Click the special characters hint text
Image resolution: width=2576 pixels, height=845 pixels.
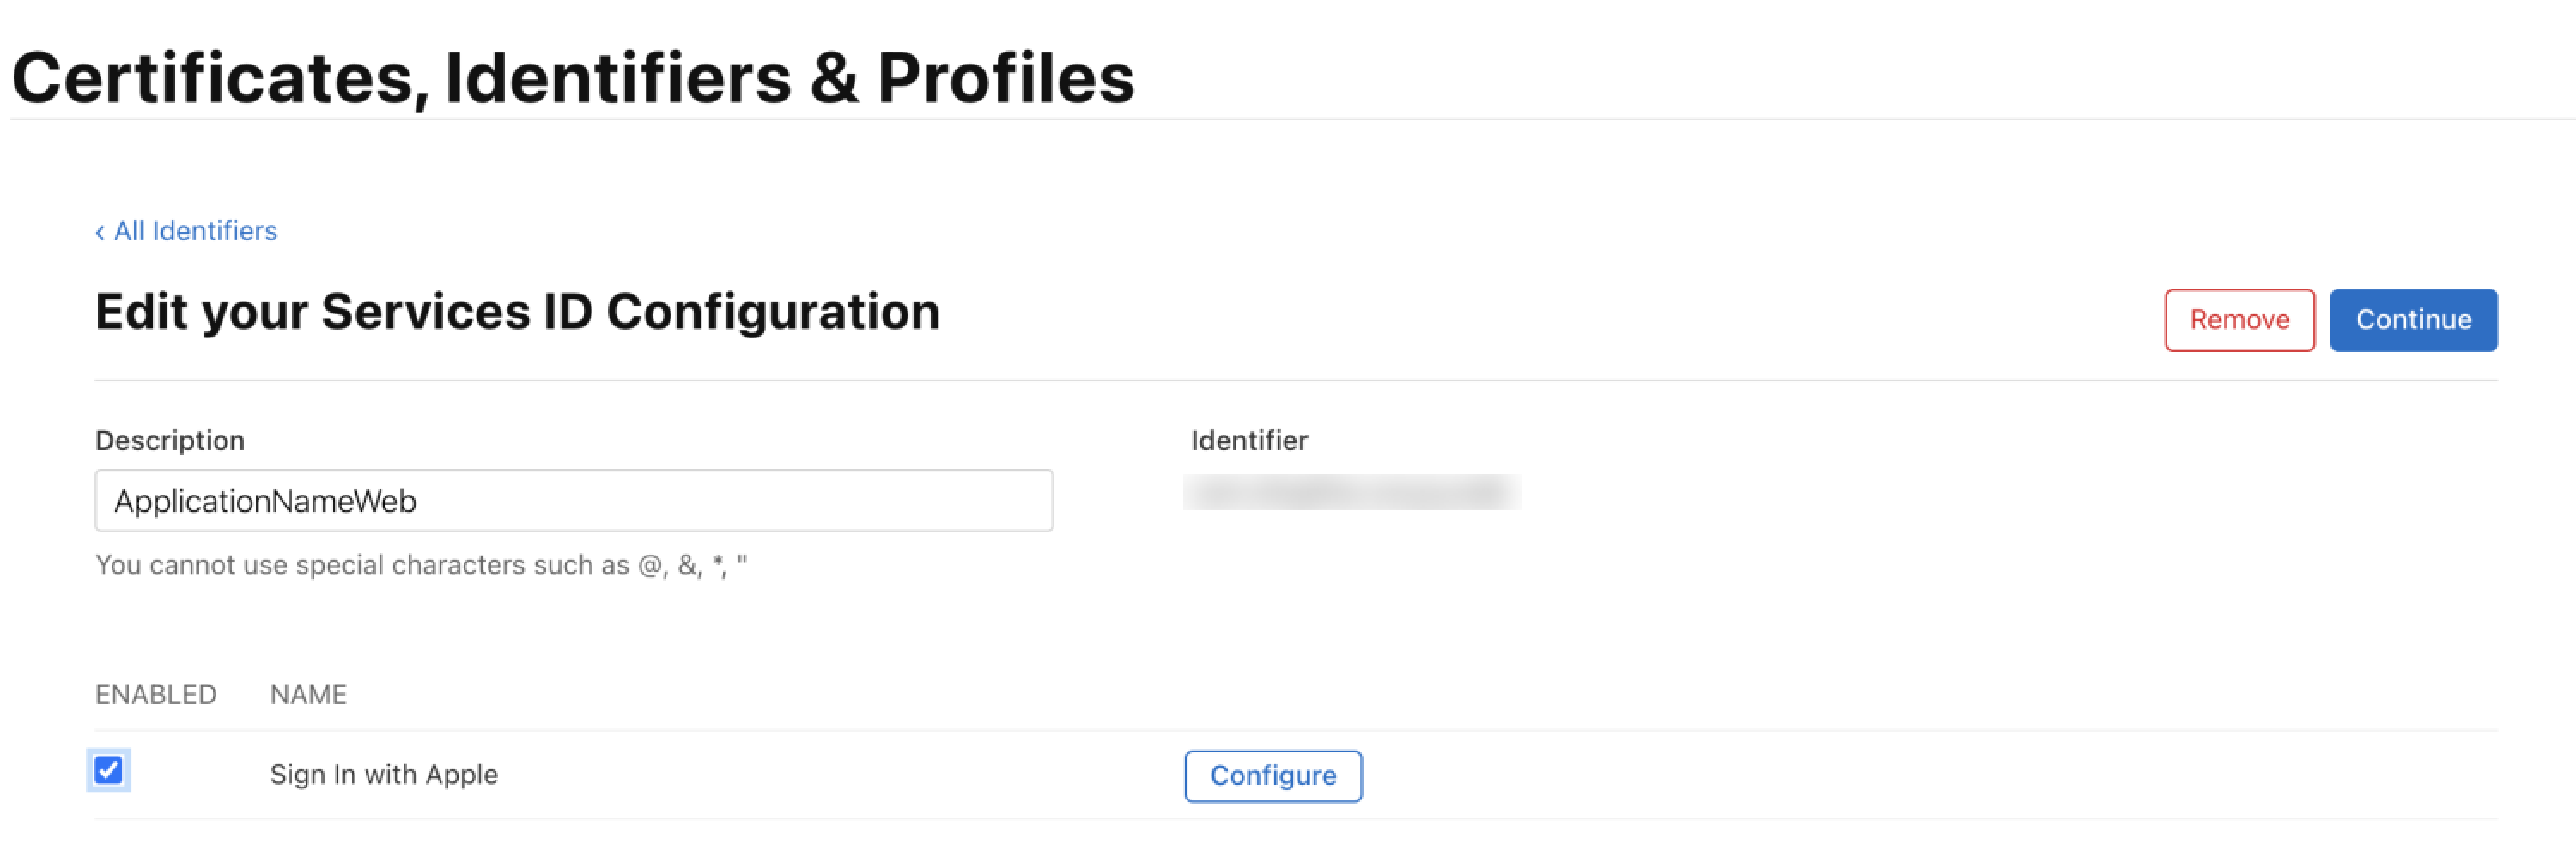click(x=421, y=566)
